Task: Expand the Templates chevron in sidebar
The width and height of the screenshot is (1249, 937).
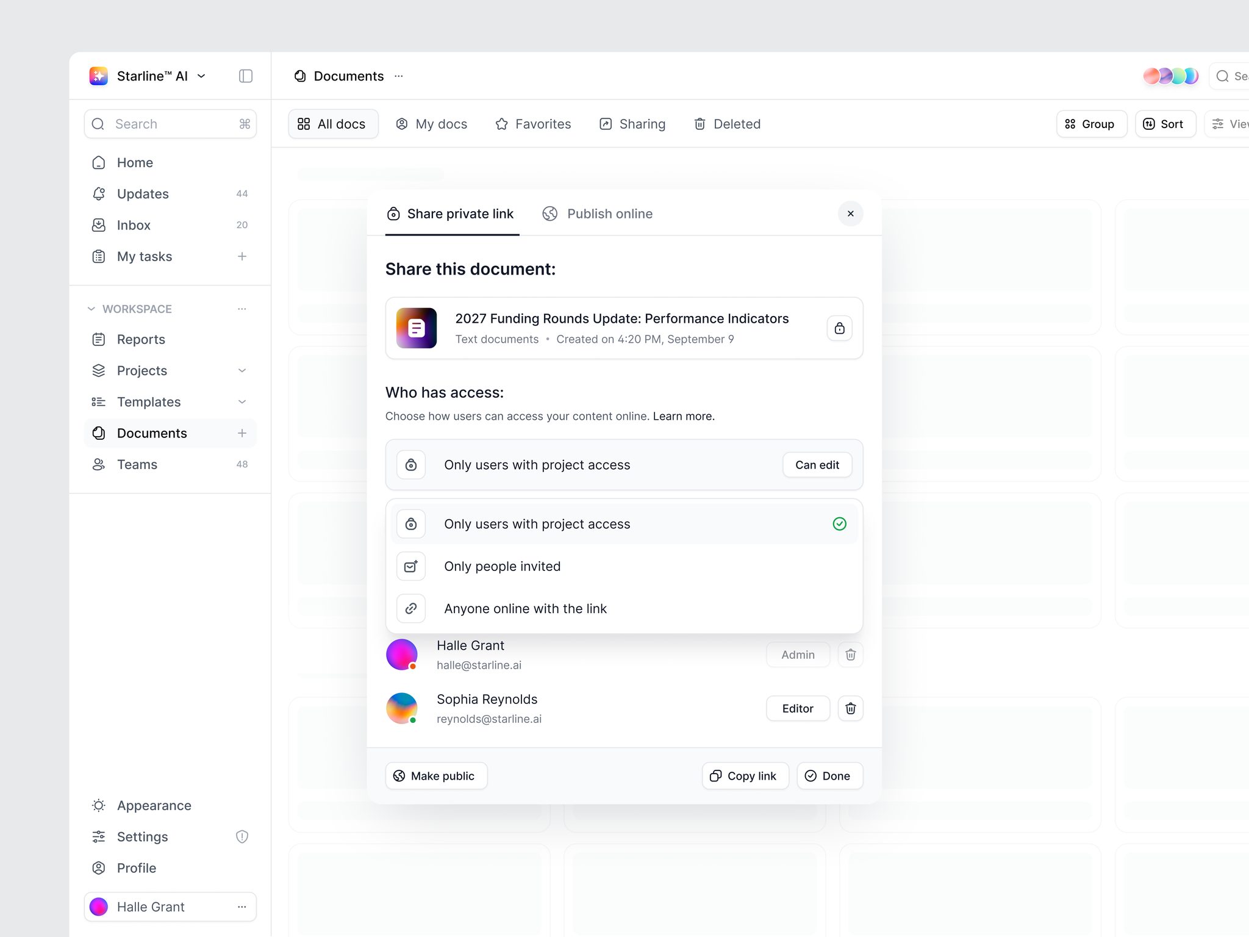Action: click(242, 401)
